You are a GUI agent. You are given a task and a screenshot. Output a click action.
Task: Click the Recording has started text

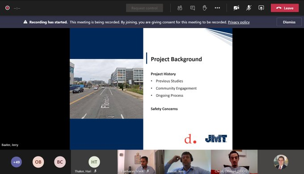coord(48,22)
